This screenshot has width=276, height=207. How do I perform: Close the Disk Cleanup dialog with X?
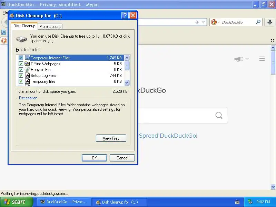133,16
